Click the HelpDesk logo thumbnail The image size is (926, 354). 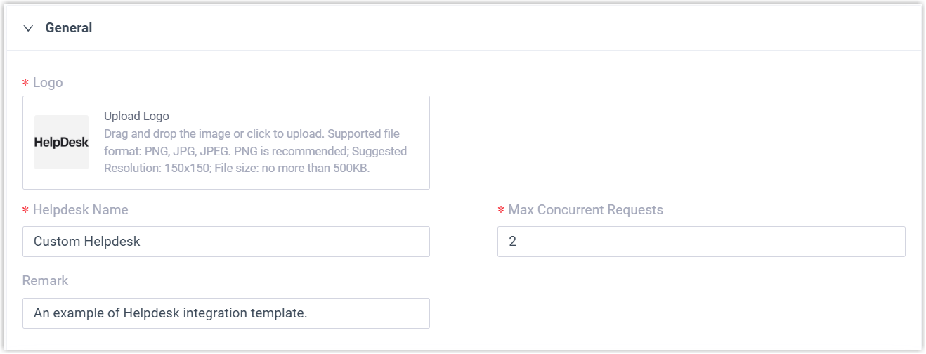coord(62,143)
